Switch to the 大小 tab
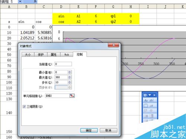 (x=28, y=54)
